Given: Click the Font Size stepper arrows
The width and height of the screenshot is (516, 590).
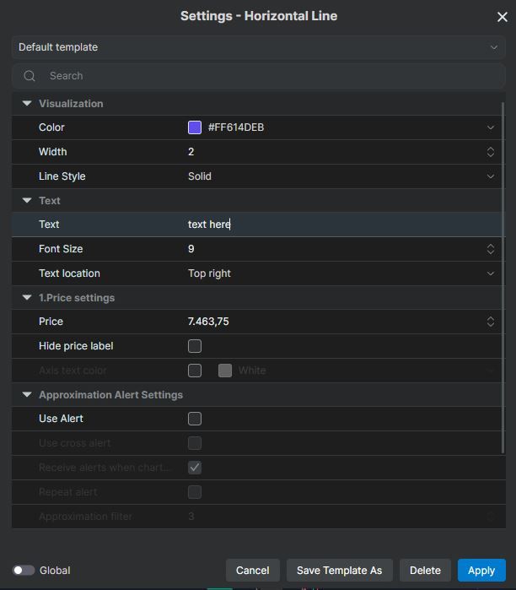Looking at the screenshot, I should click(491, 249).
